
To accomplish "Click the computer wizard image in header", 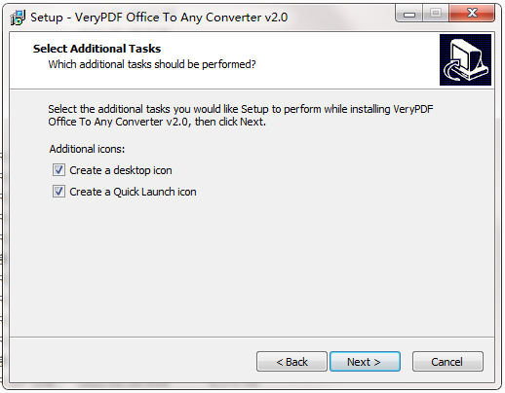I will pyautogui.click(x=465, y=59).
